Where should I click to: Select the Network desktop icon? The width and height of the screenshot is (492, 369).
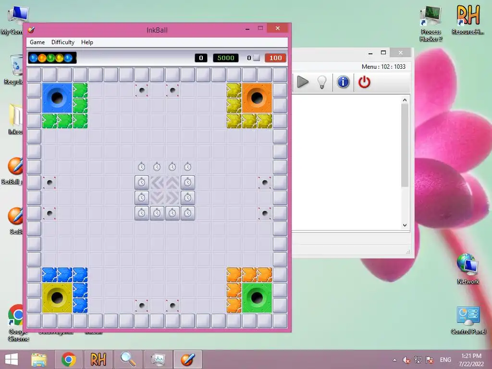click(x=468, y=269)
